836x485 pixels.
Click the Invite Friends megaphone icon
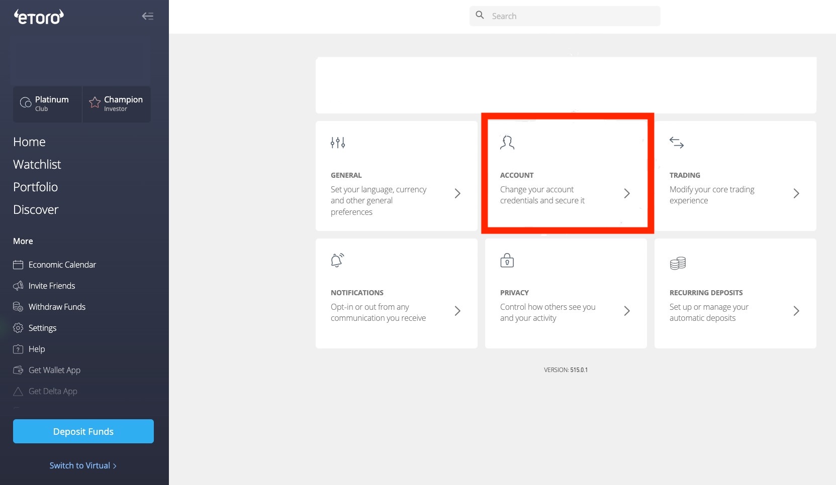(x=18, y=286)
